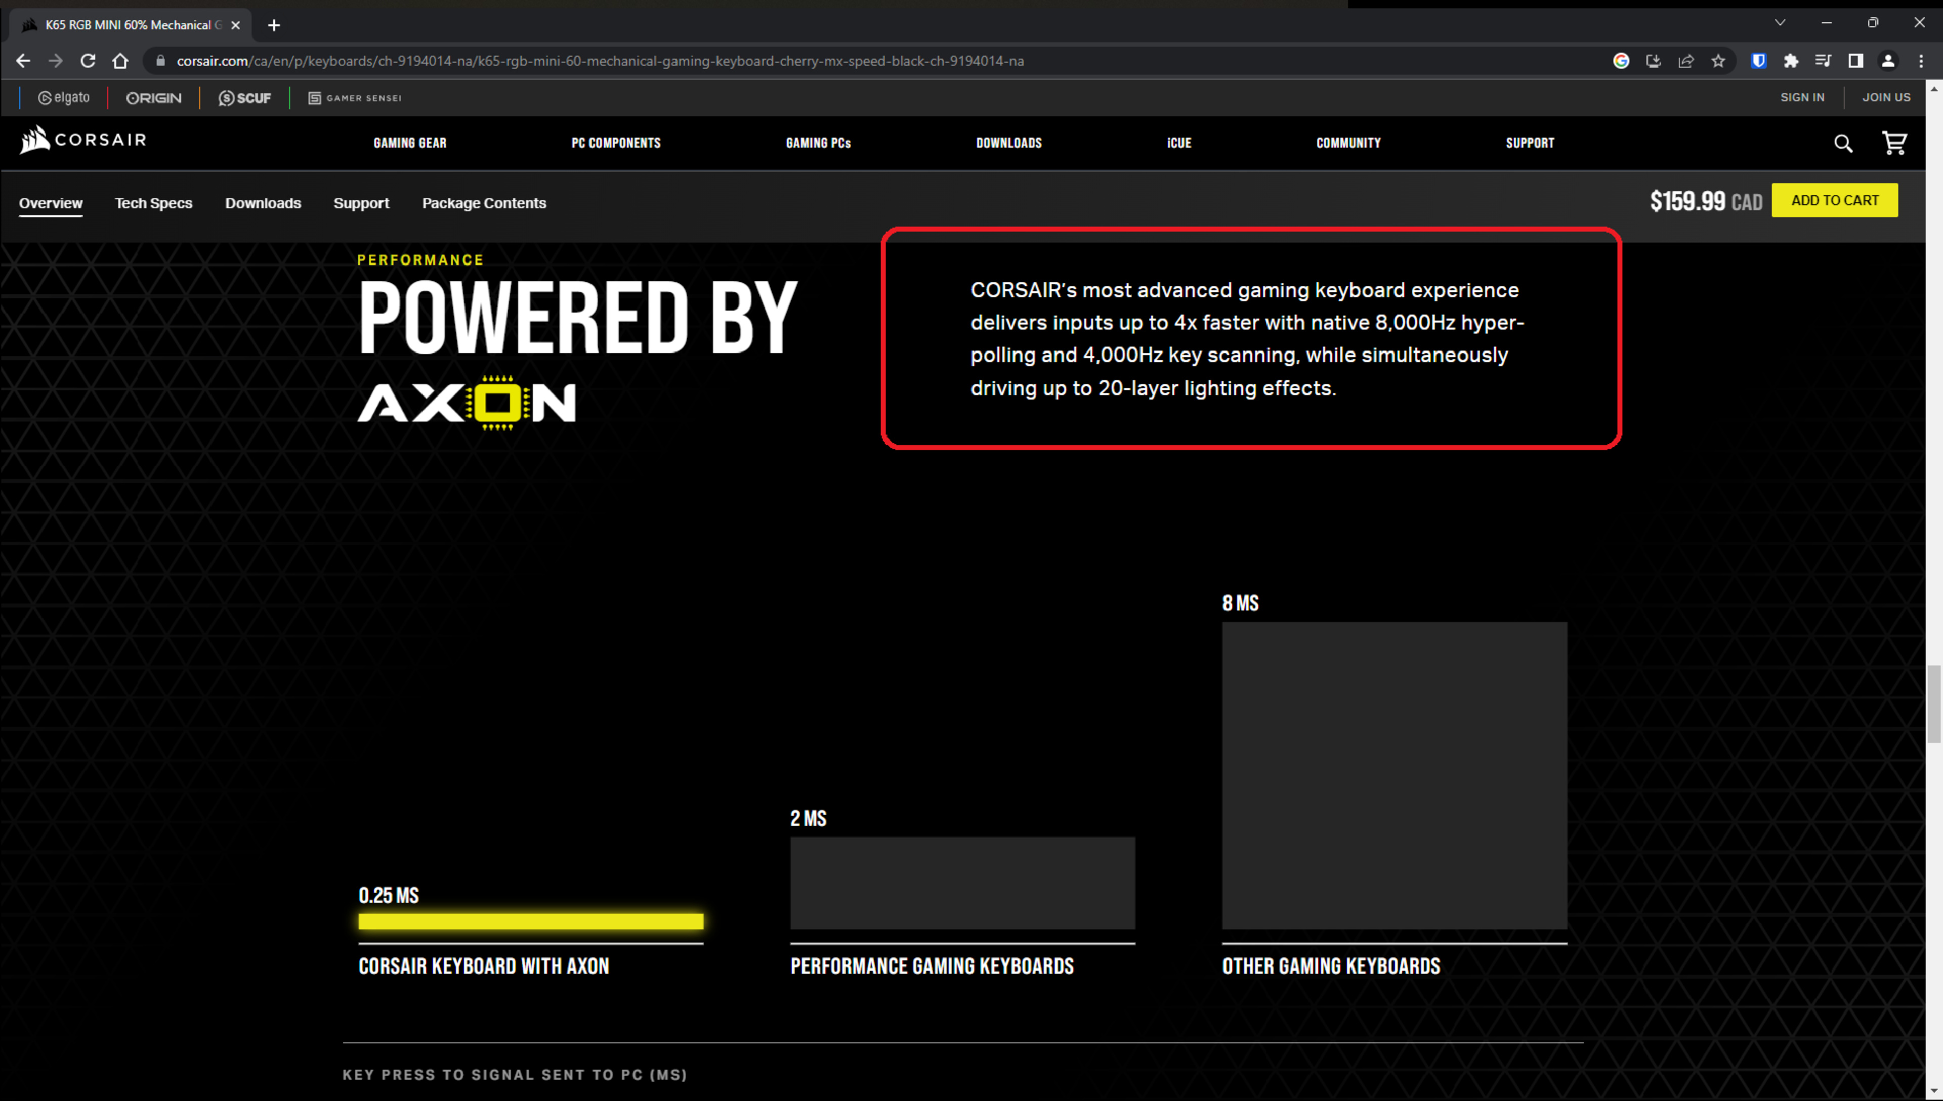The width and height of the screenshot is (1943, 1101).
Task: Go to the browser home page
Action: tap(120, 61)
